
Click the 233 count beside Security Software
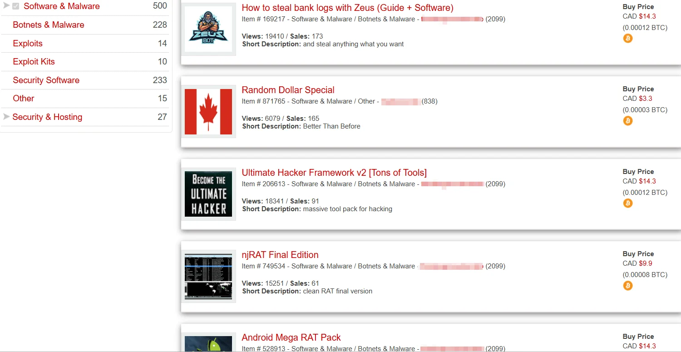pos(160,80)
